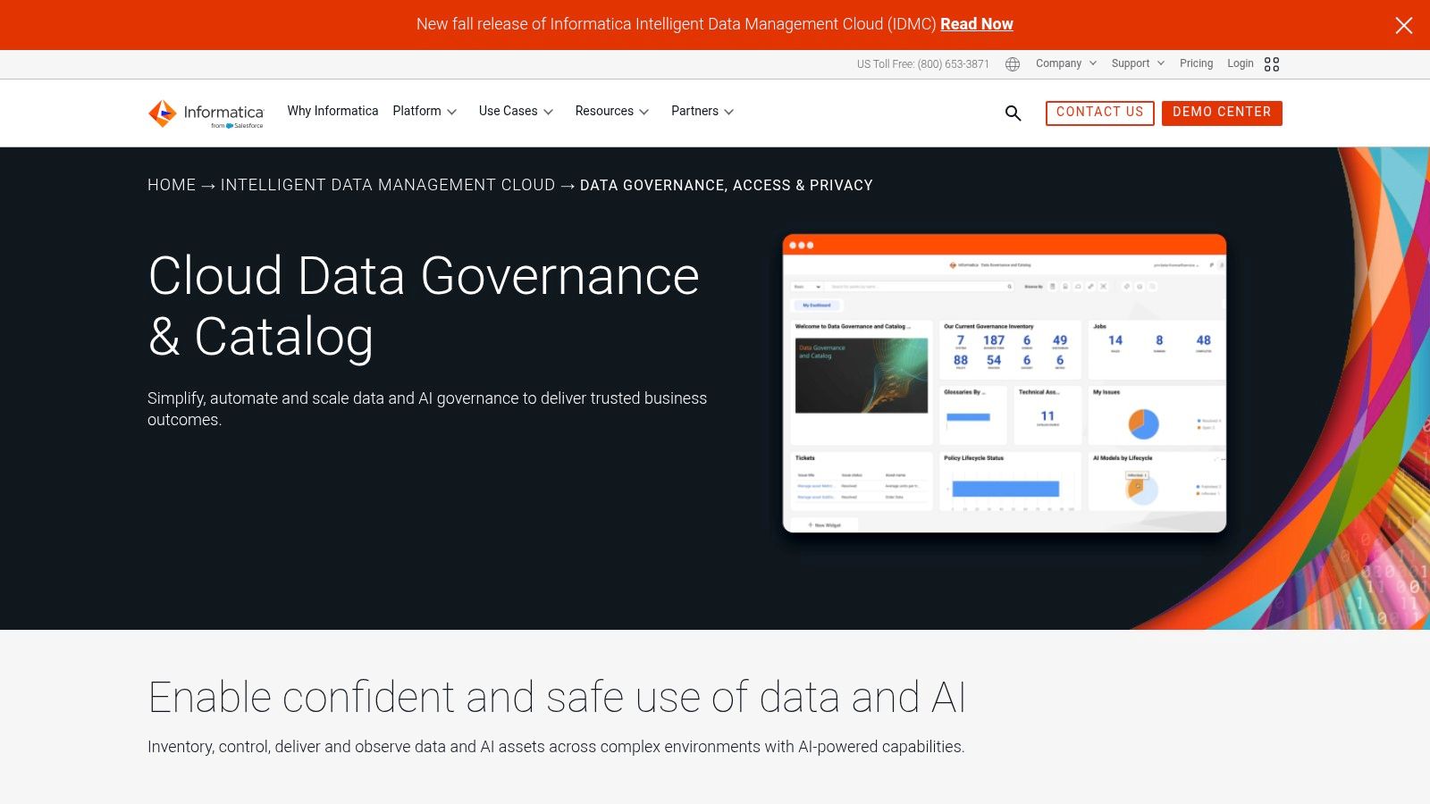Expand the Resources dropdown
The width and height of the screenshot is (1430, 804).
(x=605, y=111)
